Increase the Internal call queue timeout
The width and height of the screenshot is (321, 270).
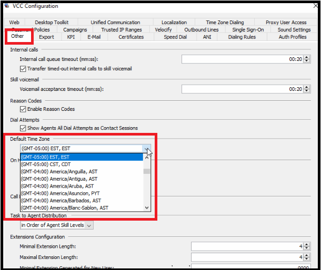tap(306, 57)
